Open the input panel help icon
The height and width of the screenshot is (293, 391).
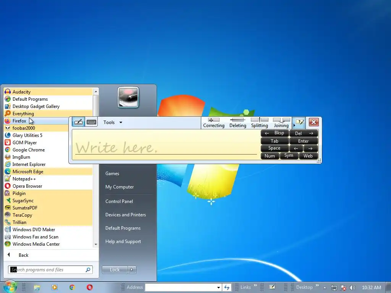click(300, 122)
